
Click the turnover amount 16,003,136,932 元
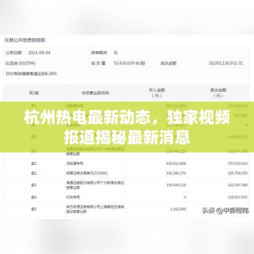tap(226, 63)
